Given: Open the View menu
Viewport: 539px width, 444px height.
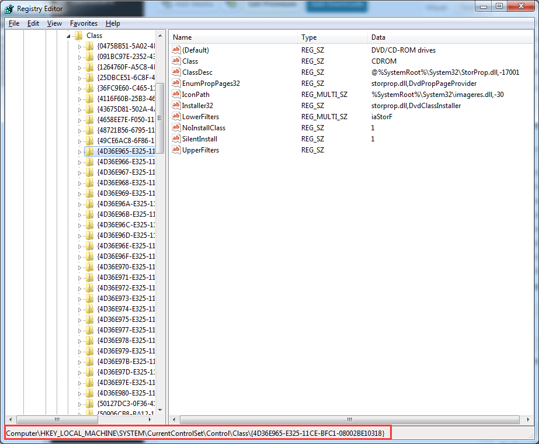Looking at the screenshot, I should (54, 23).
